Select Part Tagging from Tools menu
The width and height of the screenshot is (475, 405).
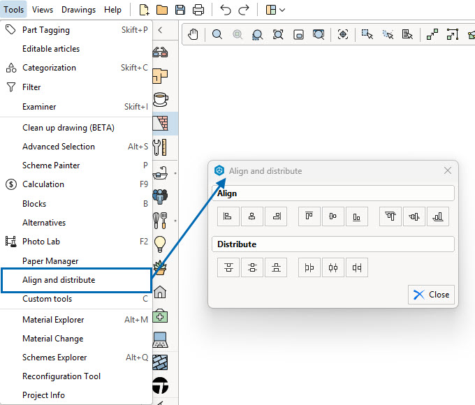pyautogui.click(x=76, y=30)
